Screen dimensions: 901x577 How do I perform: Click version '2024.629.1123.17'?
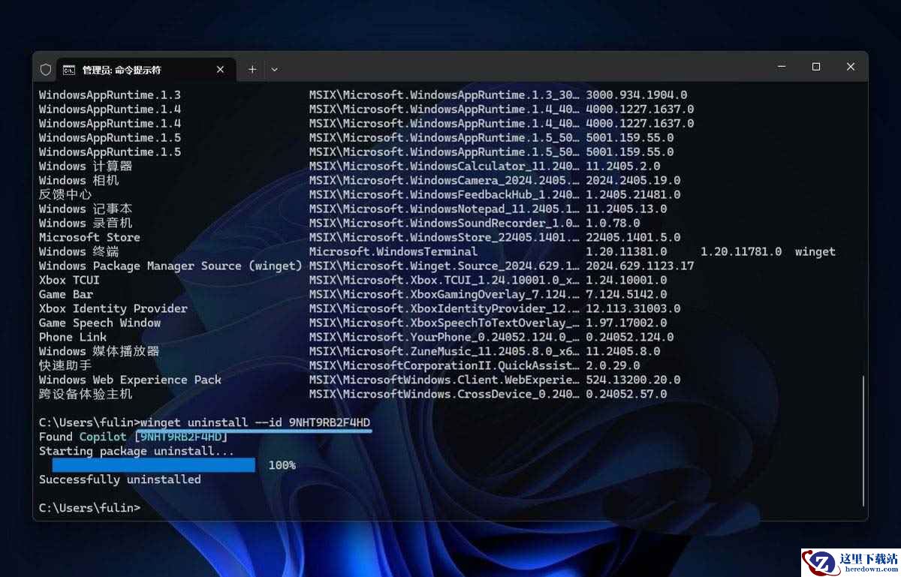click(640, 266)
